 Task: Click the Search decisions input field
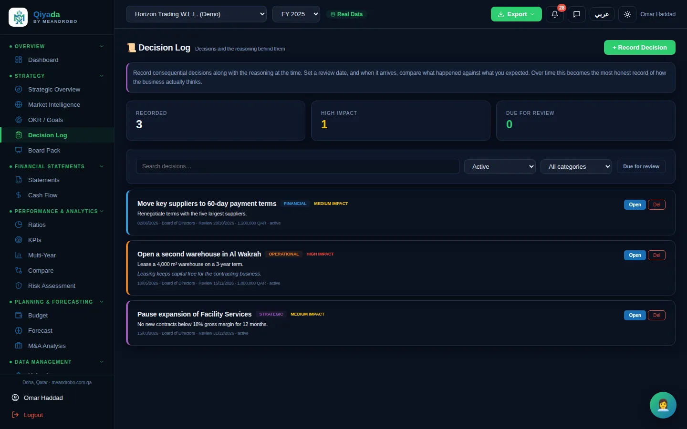point(298,166)
